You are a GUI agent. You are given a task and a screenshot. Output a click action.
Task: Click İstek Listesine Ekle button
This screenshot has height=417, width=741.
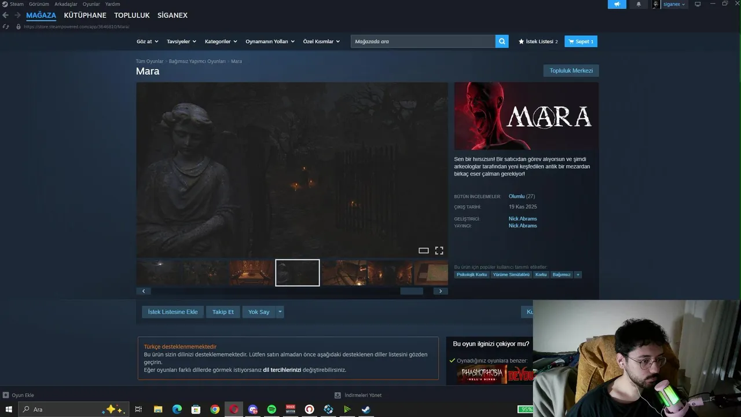(x=173, y=312)
